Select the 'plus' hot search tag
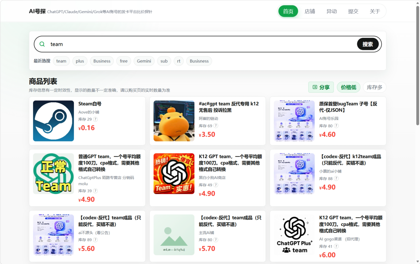The width and height of the screenshot is (420, 264). click(80, 61)
